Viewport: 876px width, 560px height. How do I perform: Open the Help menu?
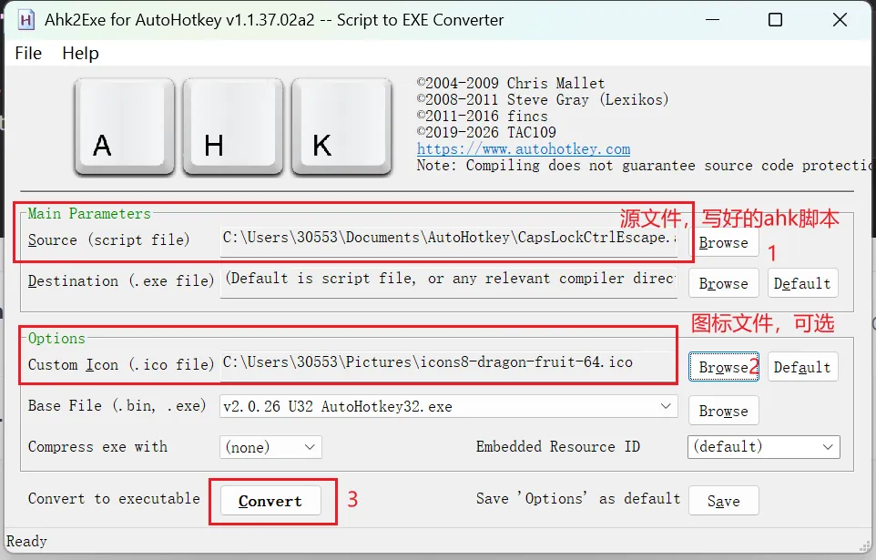click(80, 53)
